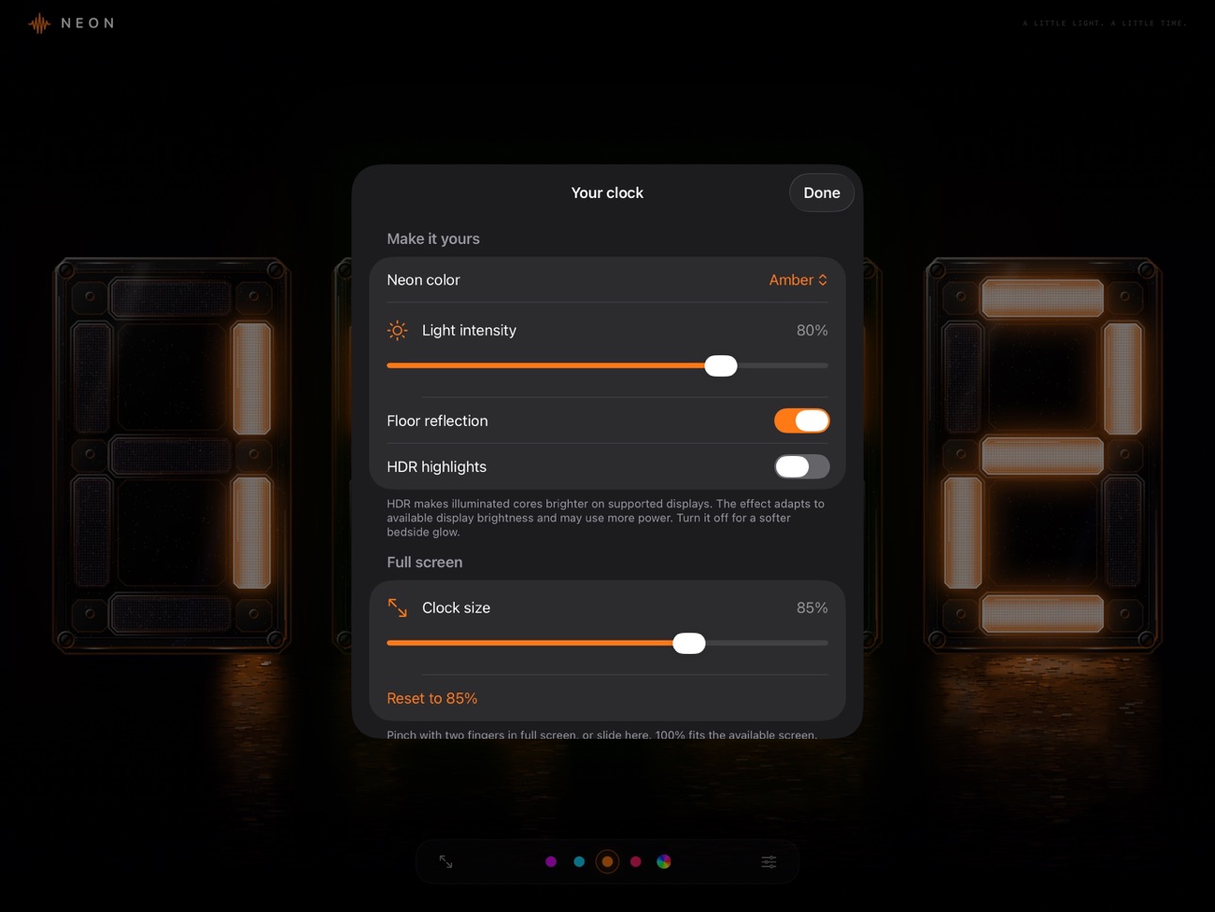Image resolution: width=1215 pixels, height=912 pixels.
Task: Click the leftmost seven-segment clock digit
Action: (171, 455)
